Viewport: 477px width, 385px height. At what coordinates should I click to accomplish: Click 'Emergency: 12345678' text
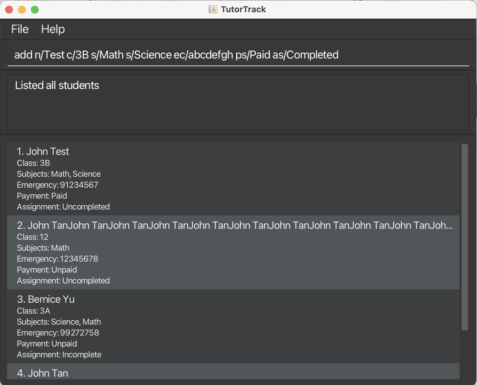(x=58, y=259)
